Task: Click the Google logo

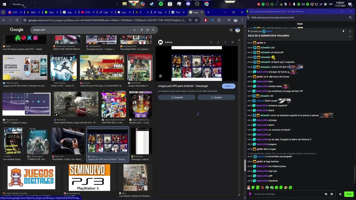Action: (x=17, y=30)
